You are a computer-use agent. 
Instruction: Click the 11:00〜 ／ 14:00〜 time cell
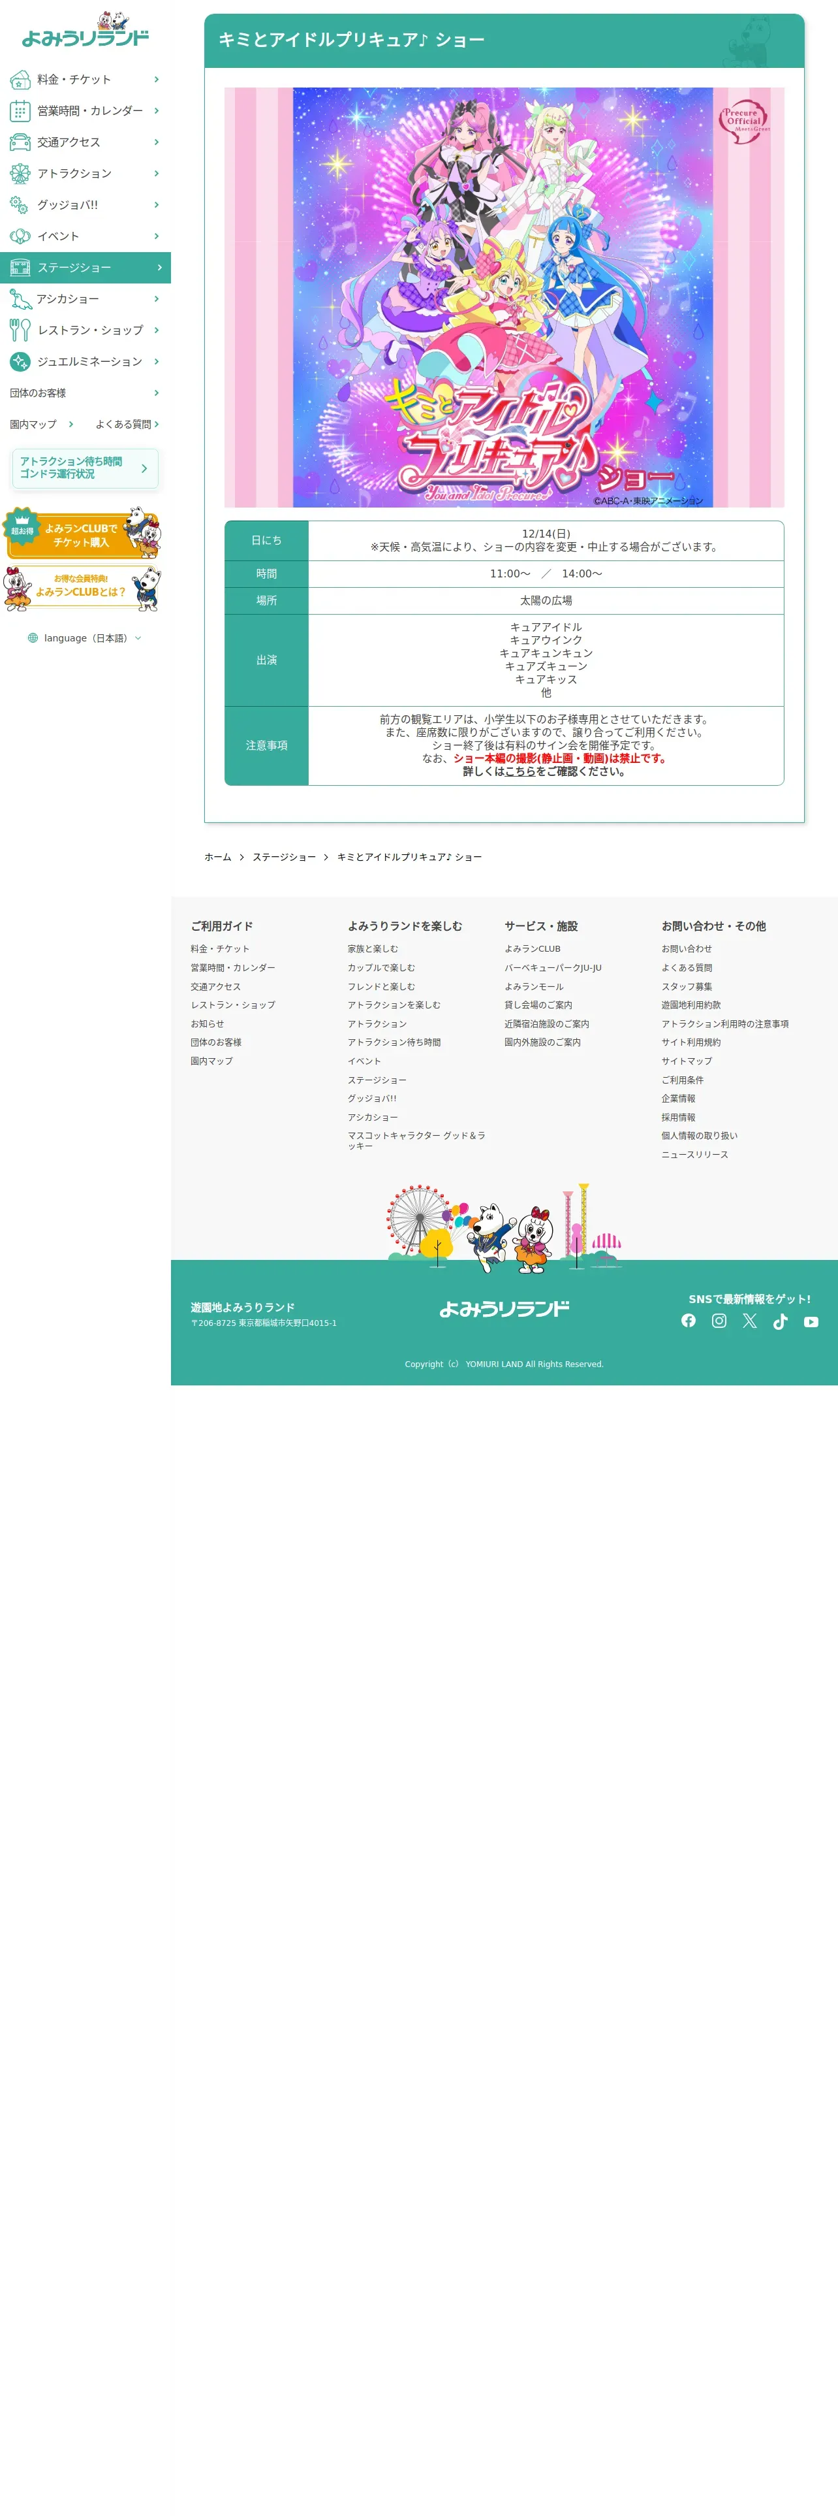tap(546, 574)
